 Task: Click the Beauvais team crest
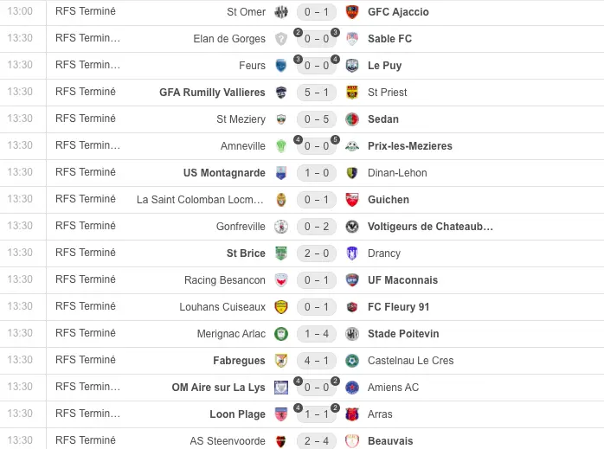[x=351, y=441]
